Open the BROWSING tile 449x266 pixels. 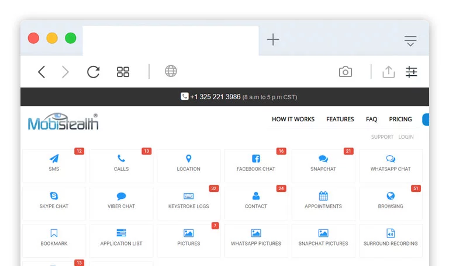pyautogui.click(x=391, y=203)
